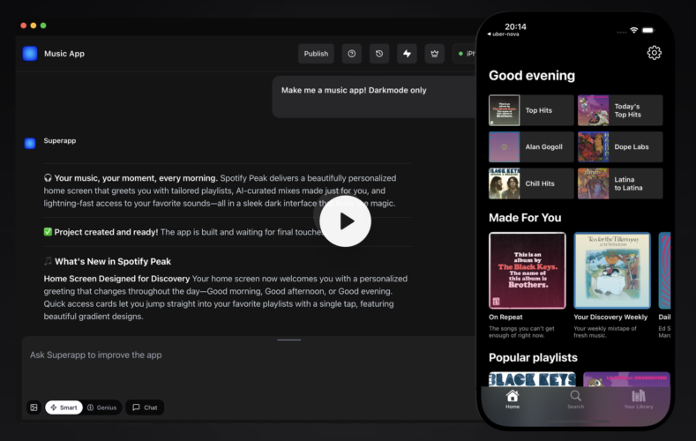Click the help question mark icon

(x=352, y=54)
